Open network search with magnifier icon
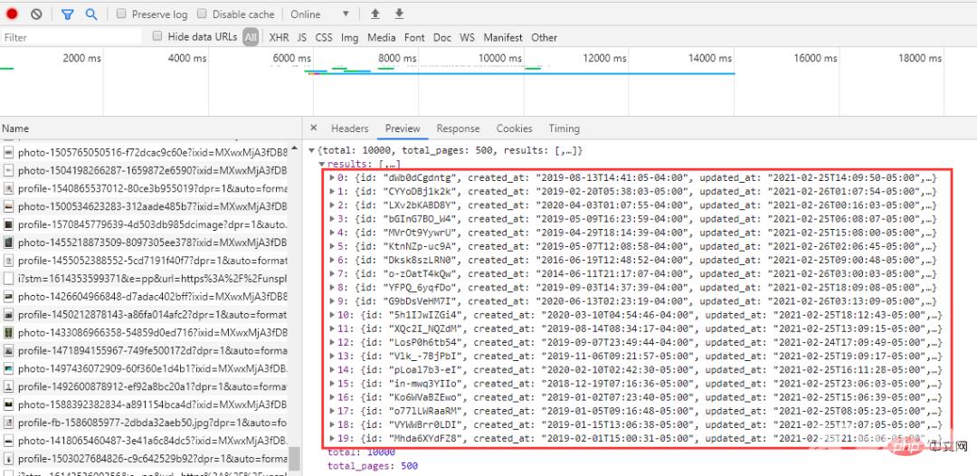 (91, 14)
